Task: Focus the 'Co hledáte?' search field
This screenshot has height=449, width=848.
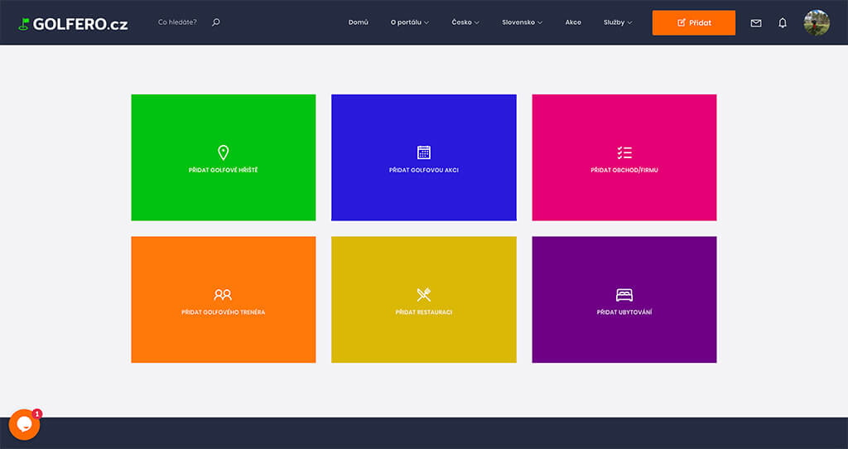Action: pyautogui.click(x=177, y=22)
